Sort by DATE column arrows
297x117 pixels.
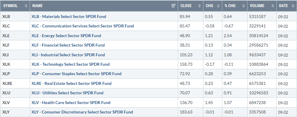(292, 6)
